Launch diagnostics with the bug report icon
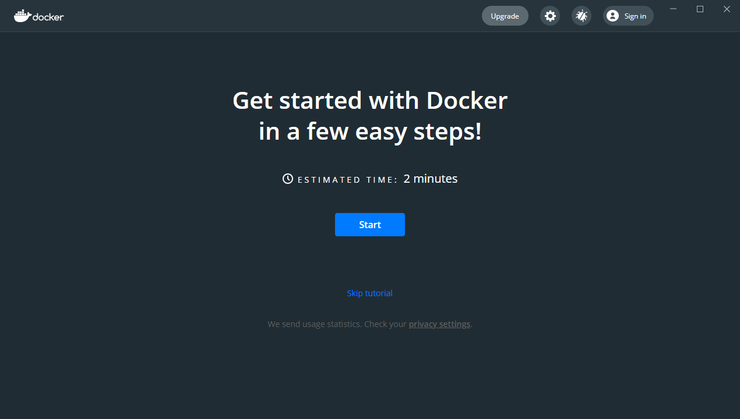 (581, 16)
